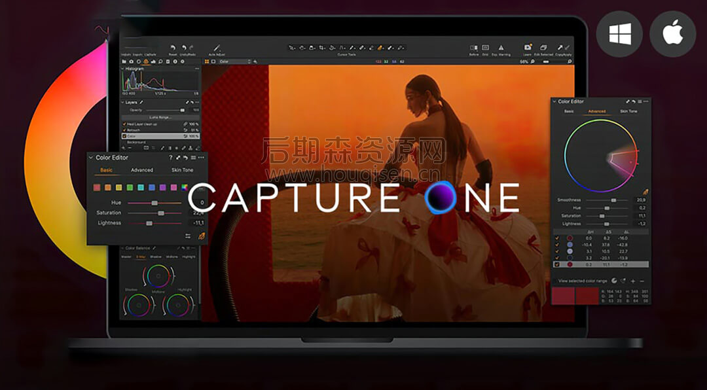Screen dimensions: 707x390
Task: Enable View selected color range checkbox
Action: pyautogui.click(x=556, y=281)
